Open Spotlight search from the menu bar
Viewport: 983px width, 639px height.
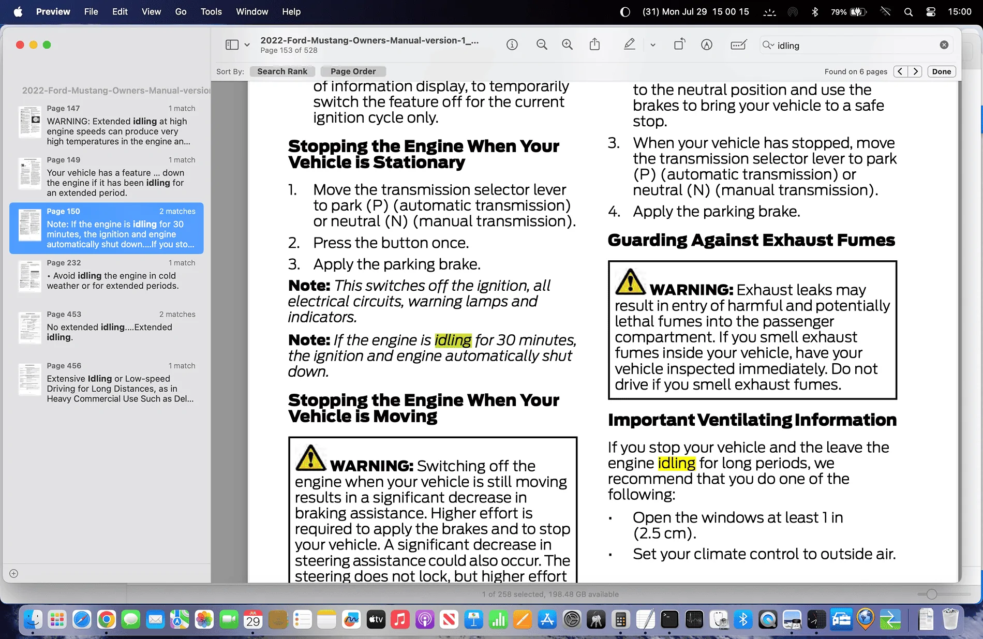(x=908, y=11)
